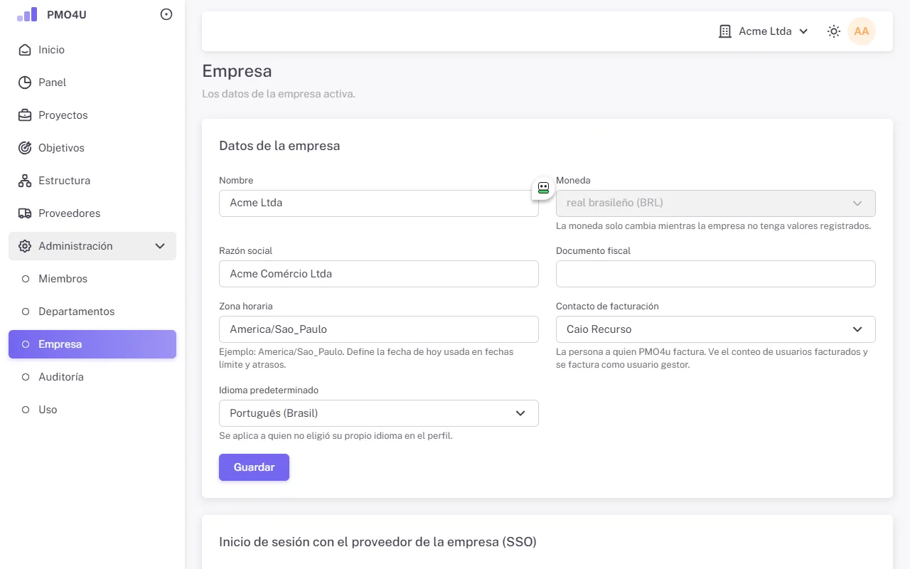The width and height of the screenshot is (910, 569).
Task: Navigate to Proyectos
Action: 92,115
